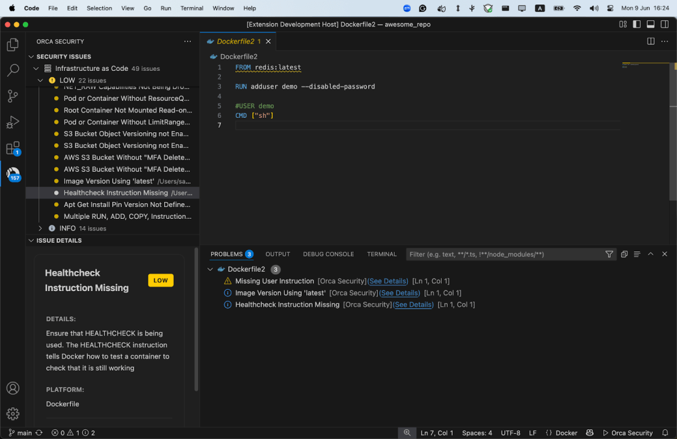The width and height of the screenshot is (677, 439).
Task: Select Multiple RUN, ADD, COPY issue
Action: click(x=112, y=217)
